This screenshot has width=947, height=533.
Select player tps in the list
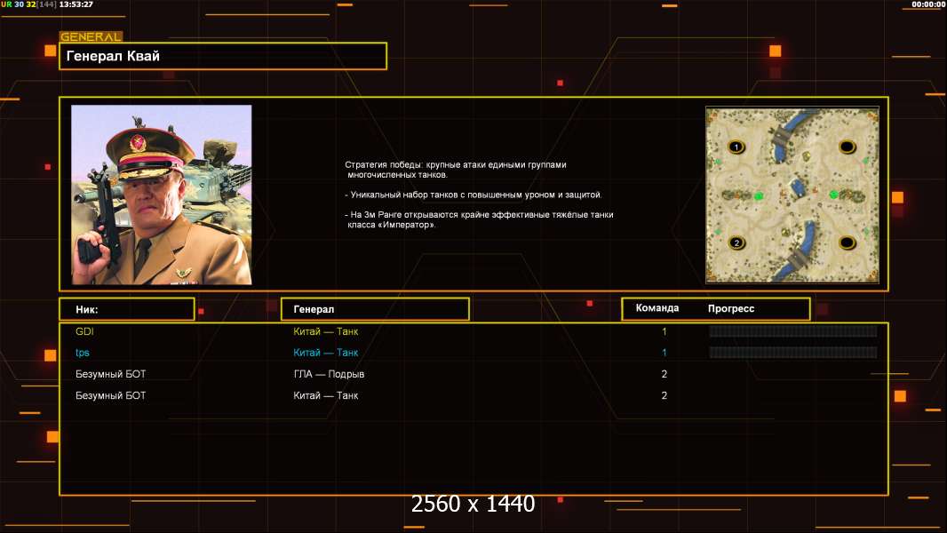tap(83, 353)
